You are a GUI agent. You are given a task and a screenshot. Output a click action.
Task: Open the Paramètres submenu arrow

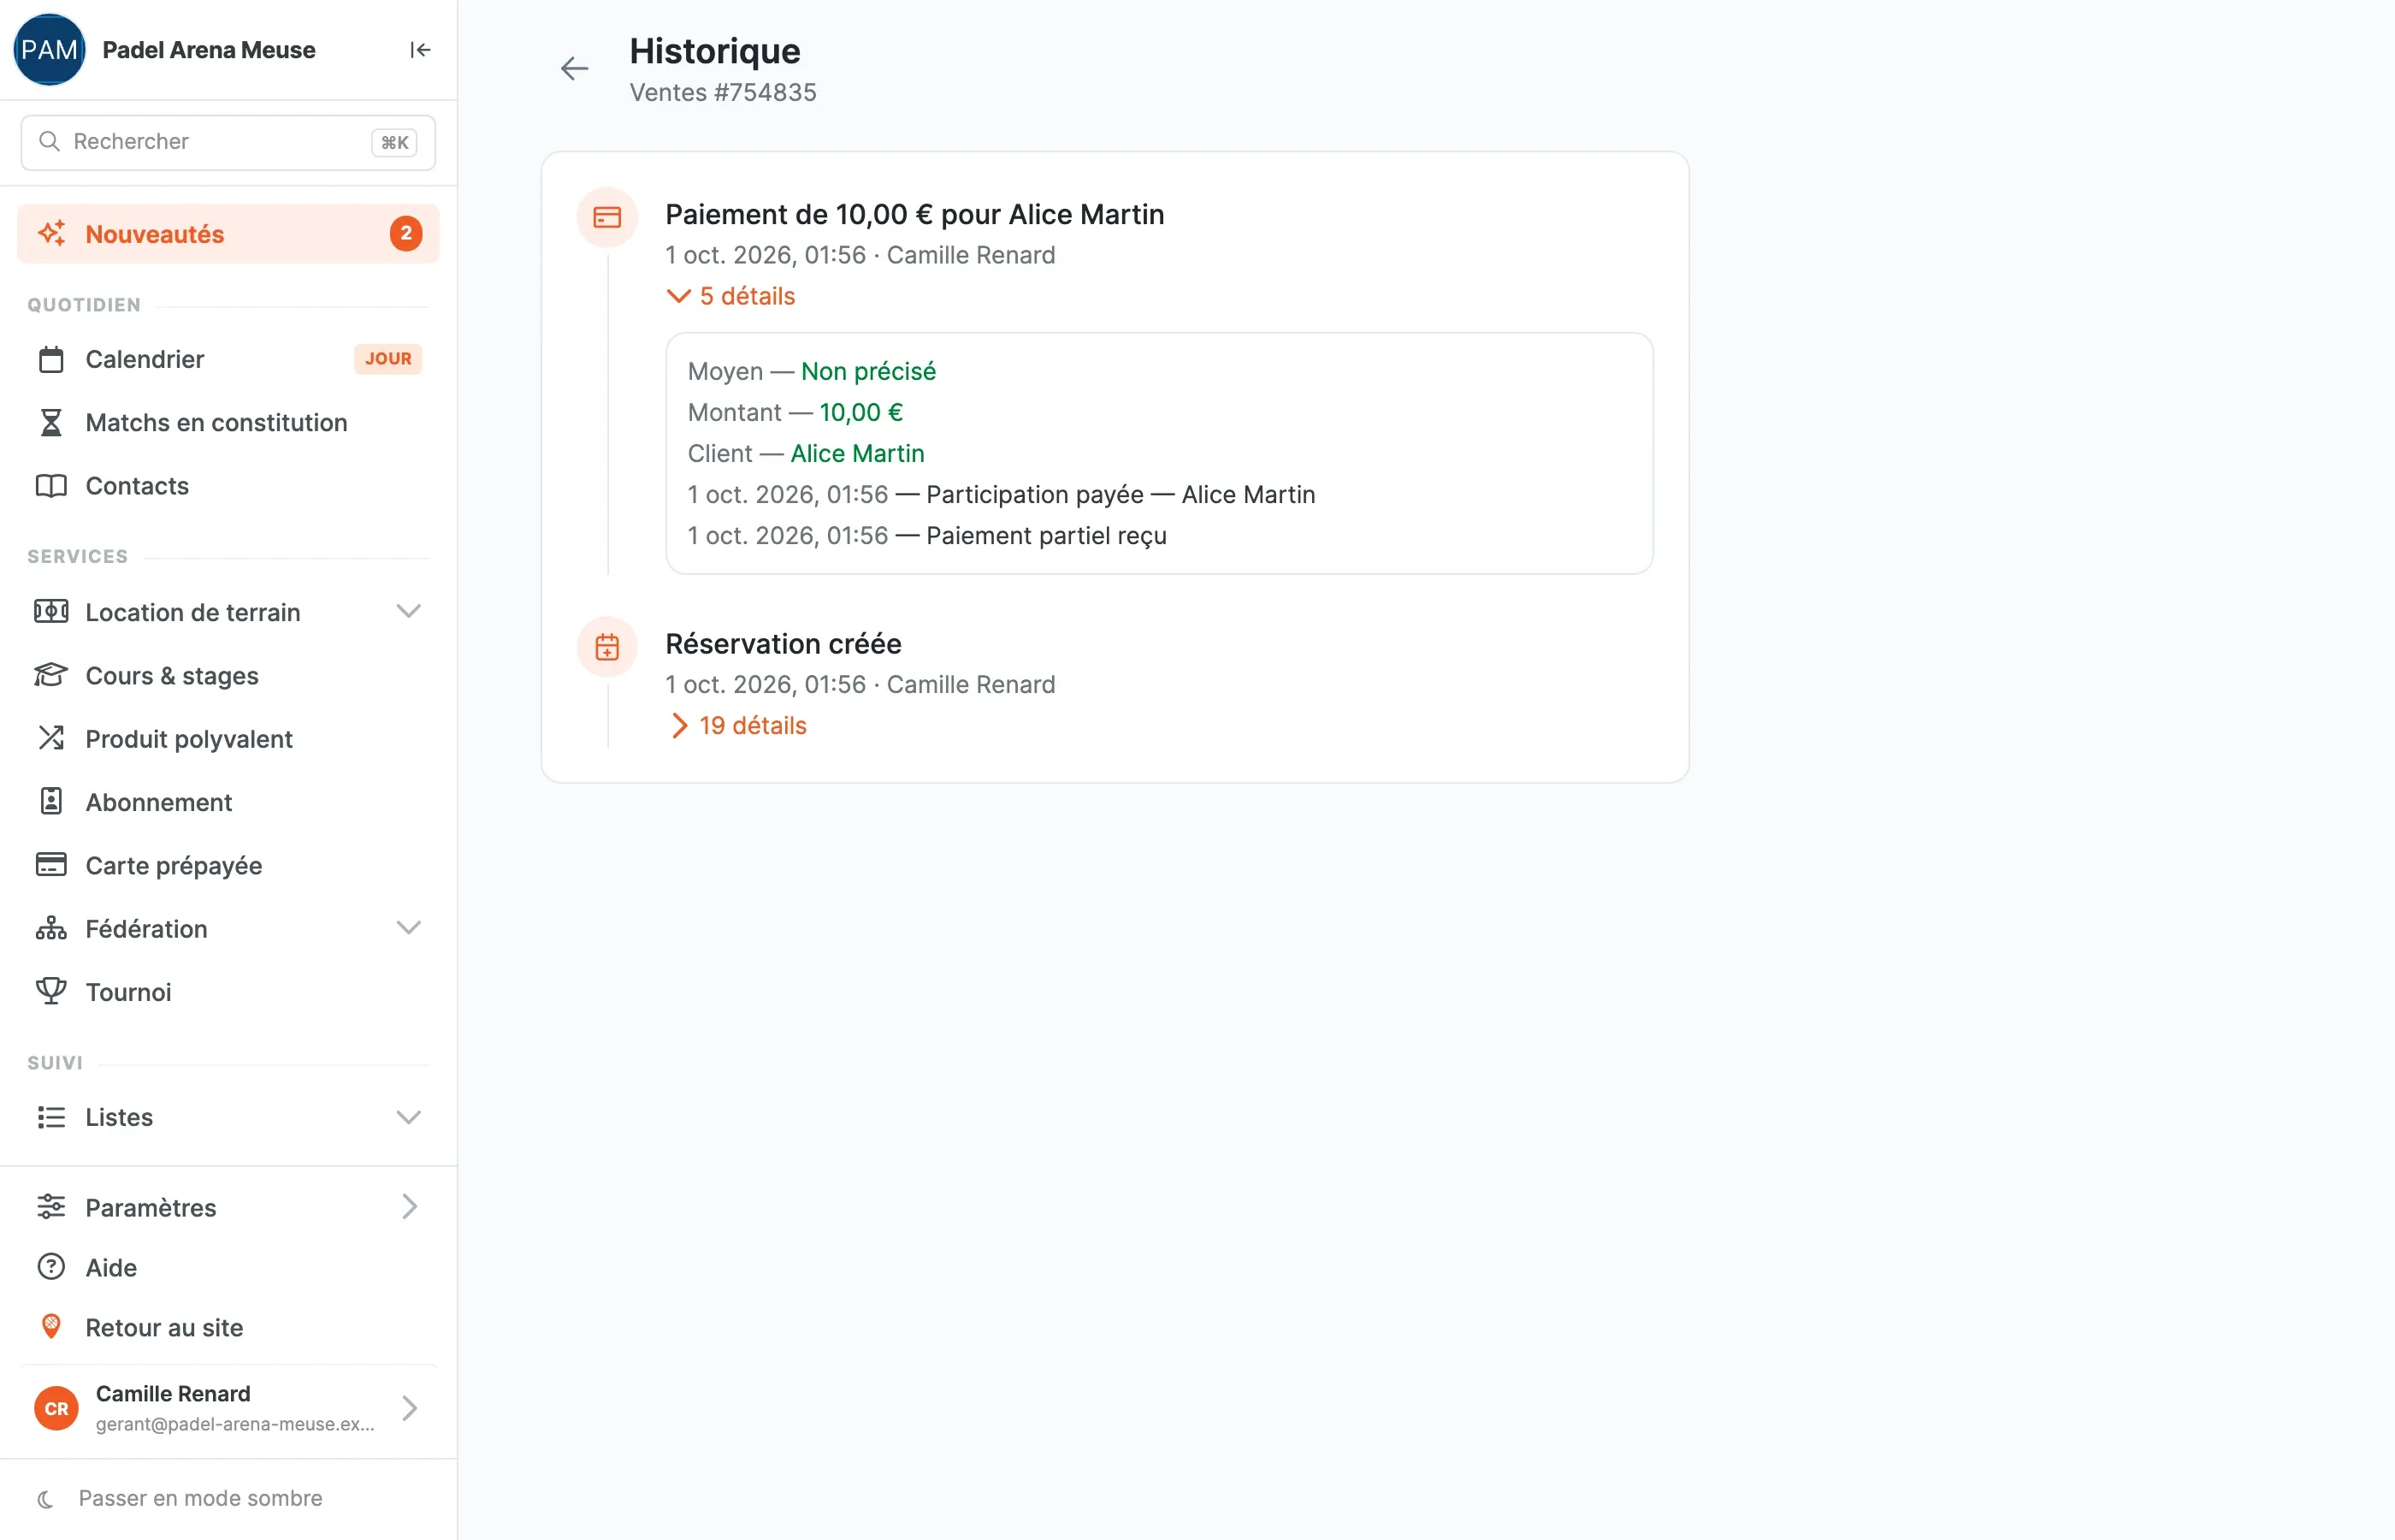(409, 1207)
